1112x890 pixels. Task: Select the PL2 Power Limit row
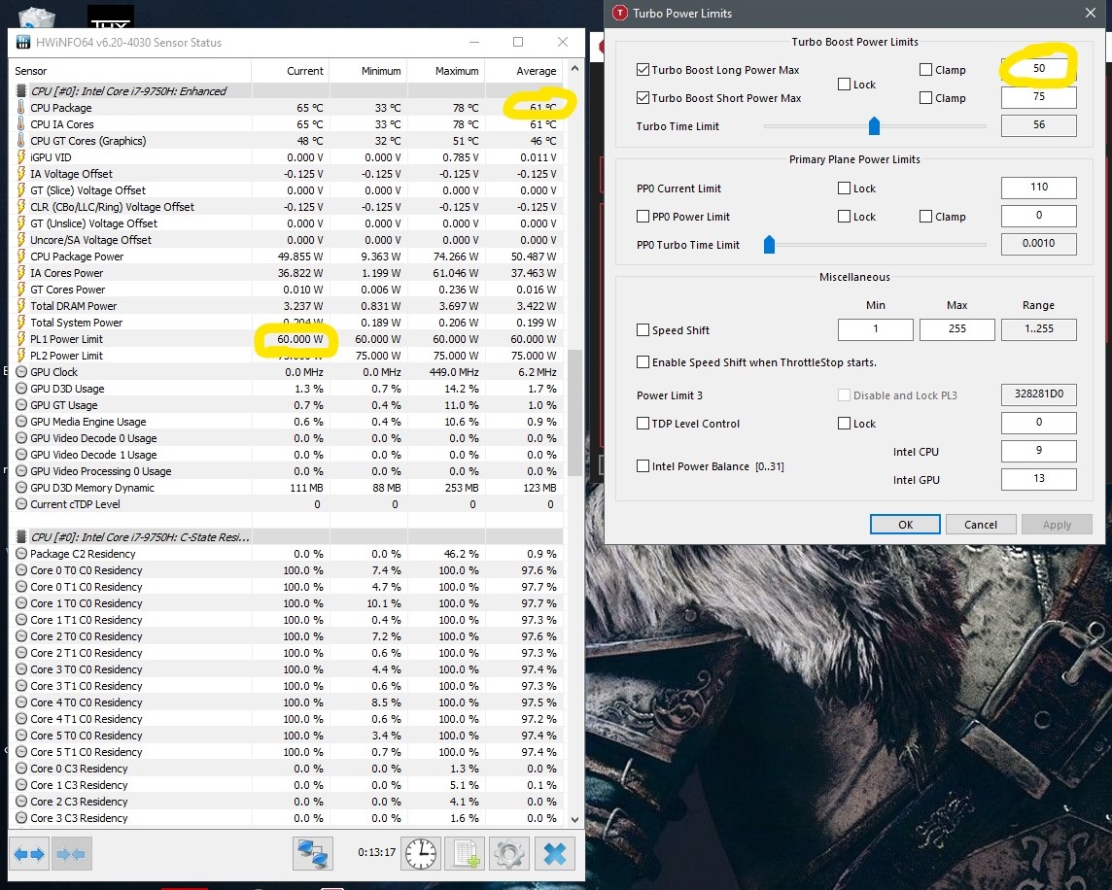point(287,356)
